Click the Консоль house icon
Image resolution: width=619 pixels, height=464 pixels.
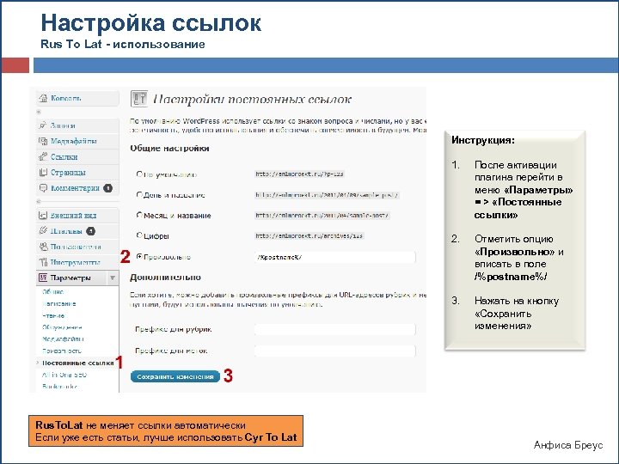click(43, 98)
